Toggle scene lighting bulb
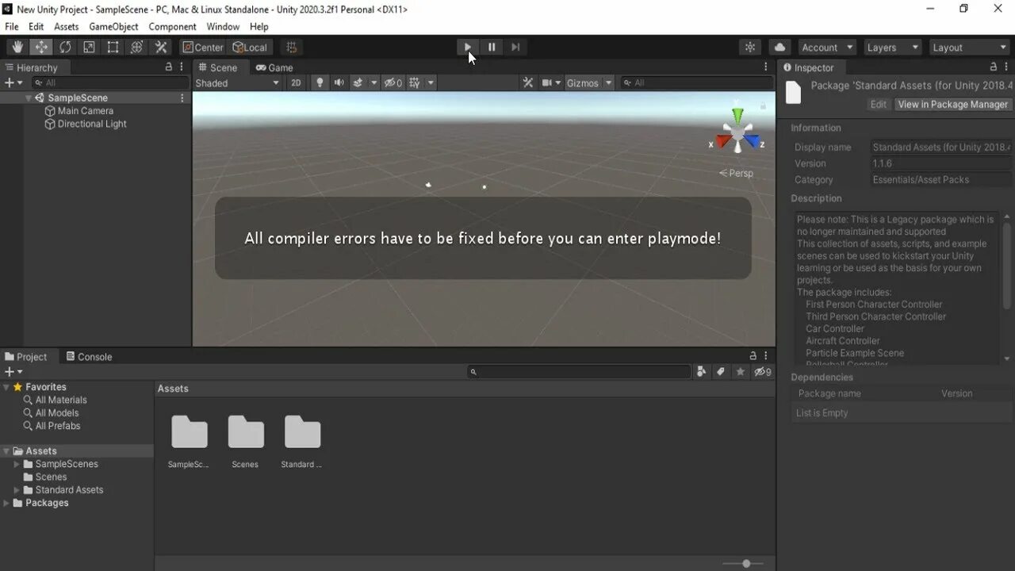This screenshot has height=571, width=1015. click(x=320, y=82)
